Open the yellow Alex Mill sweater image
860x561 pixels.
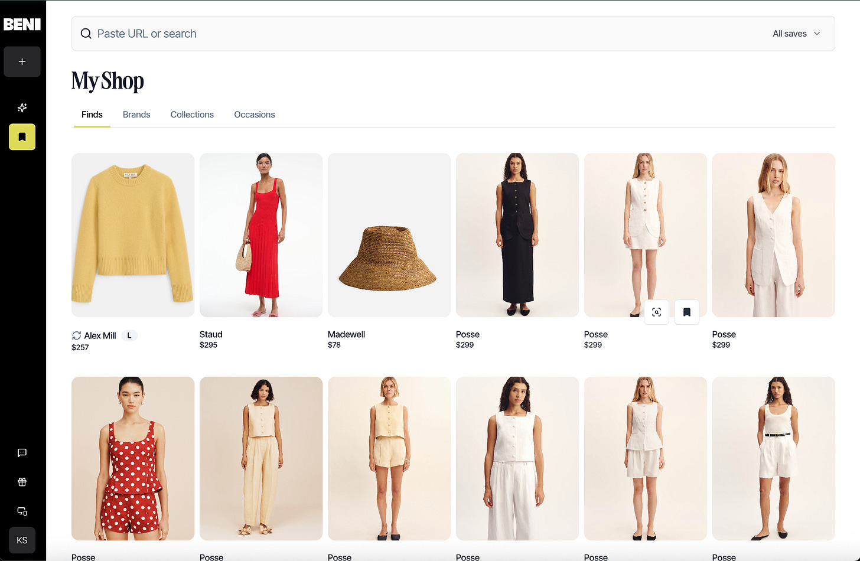pyautogui.click(x=133, y=235)
